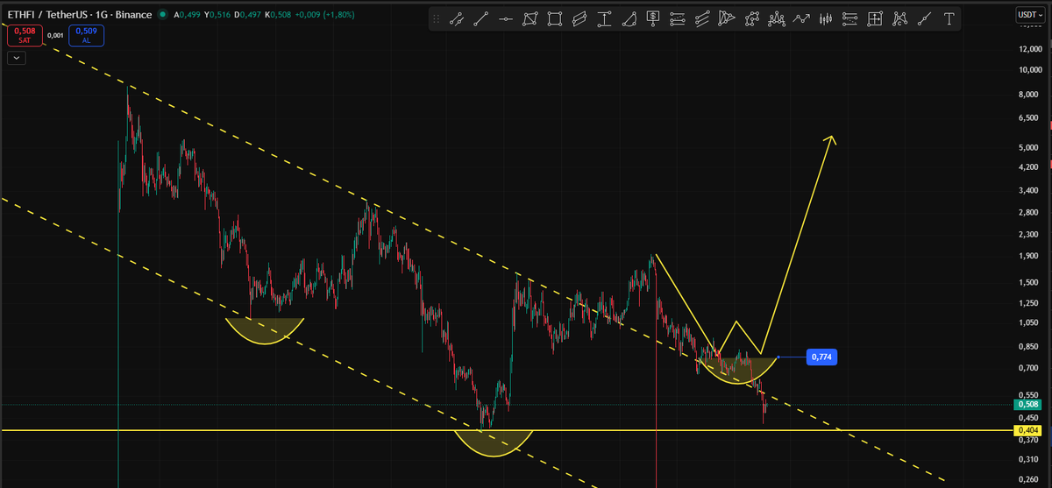Select the single-node ray line tool
The width and height of the screenshot is (1052, 488).
coord(923,18)
